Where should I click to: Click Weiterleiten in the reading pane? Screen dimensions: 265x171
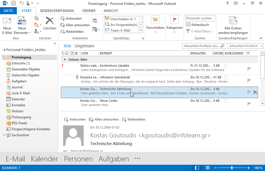pyautogui.click(x=134, y=119)
